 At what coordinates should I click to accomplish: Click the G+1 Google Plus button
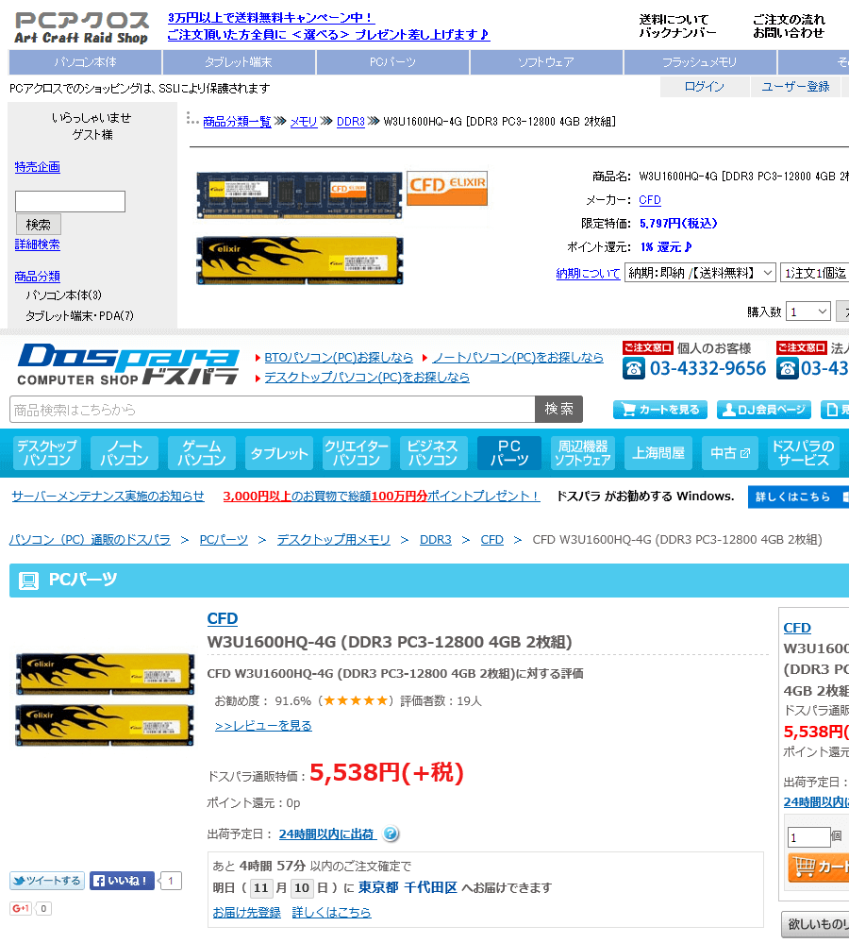click(21, 908)
